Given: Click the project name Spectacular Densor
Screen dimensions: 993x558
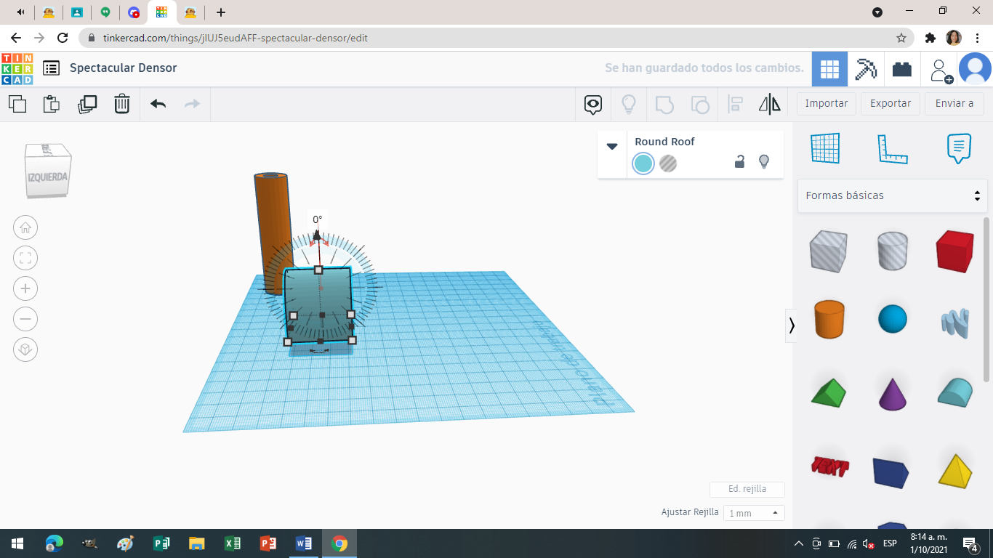Looking at the screenshot, I should 124,68.
